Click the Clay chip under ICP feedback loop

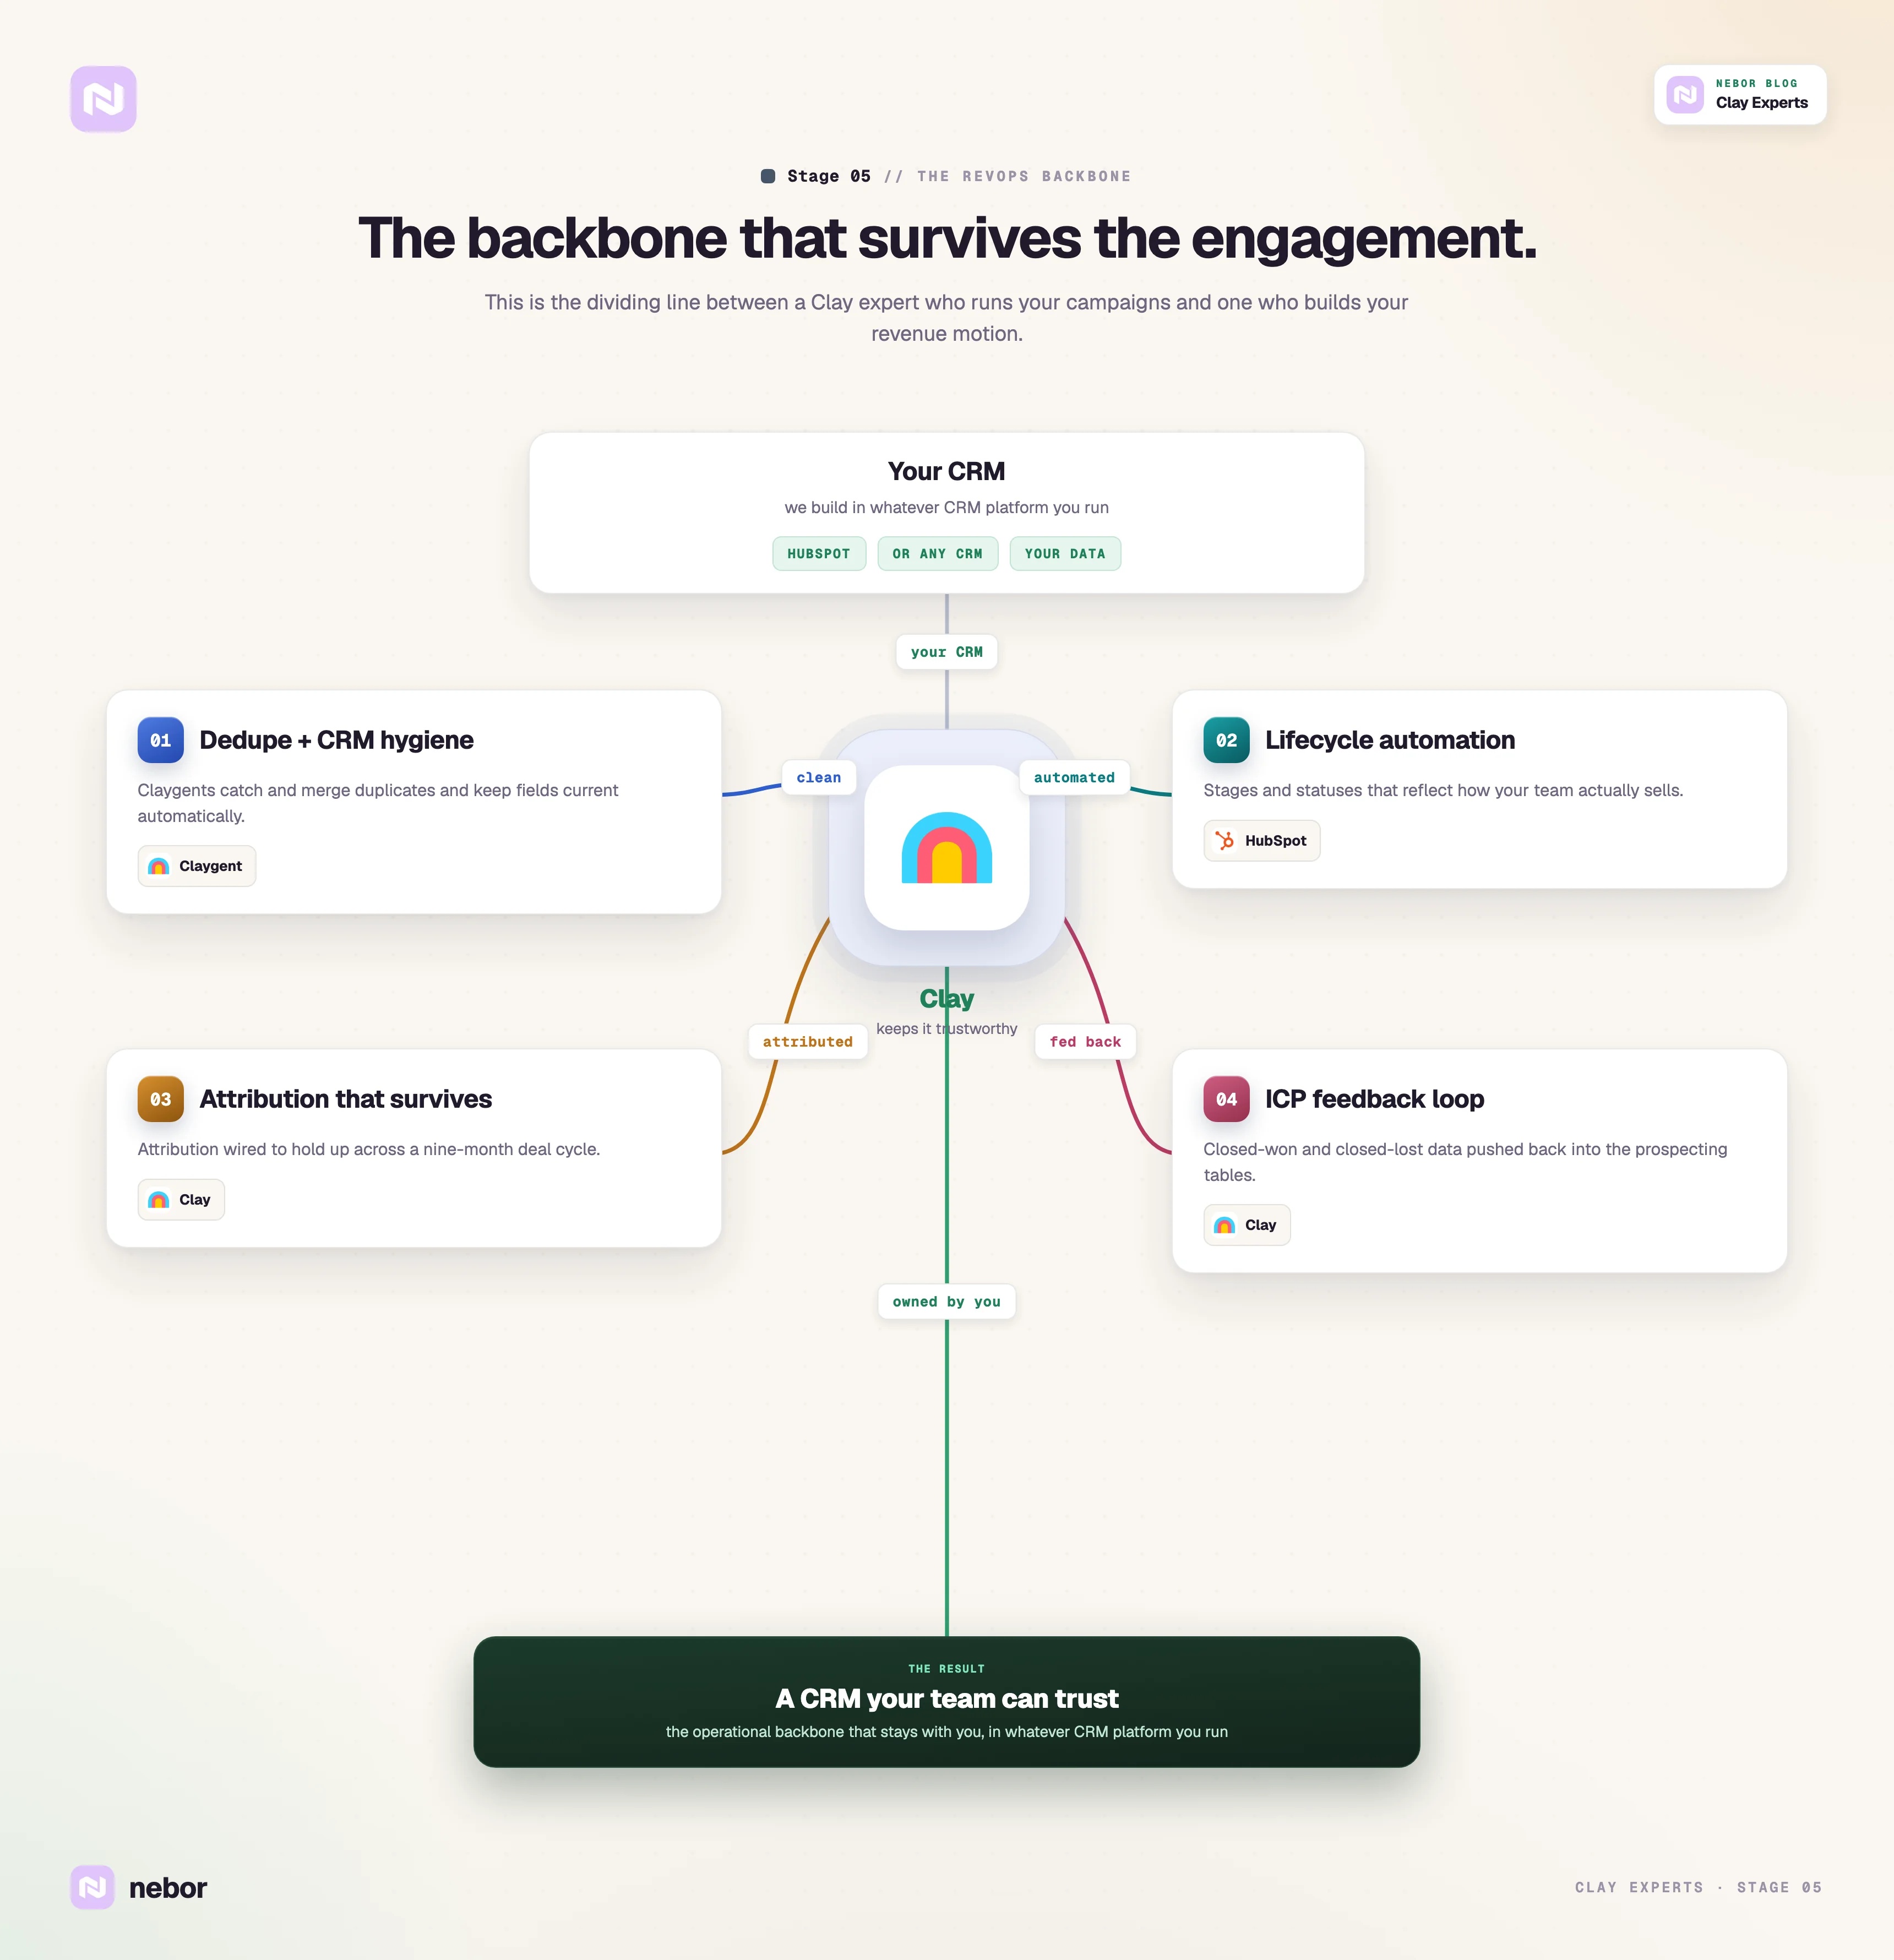1246,1225
